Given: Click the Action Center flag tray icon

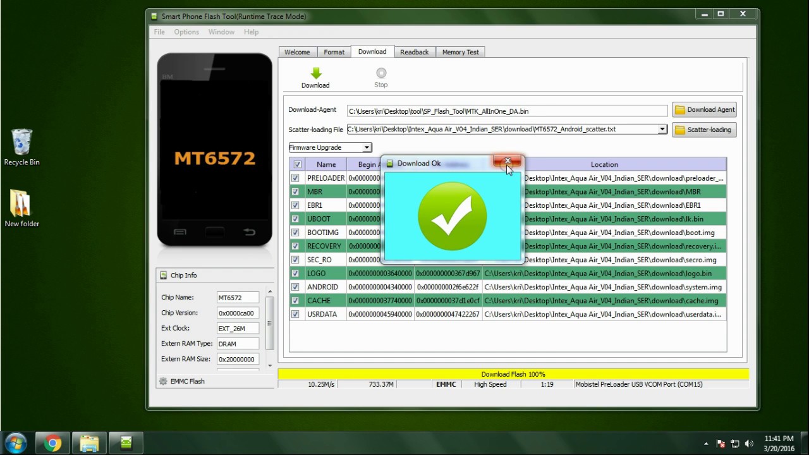Looking at the screenshot, I should 721,444.
